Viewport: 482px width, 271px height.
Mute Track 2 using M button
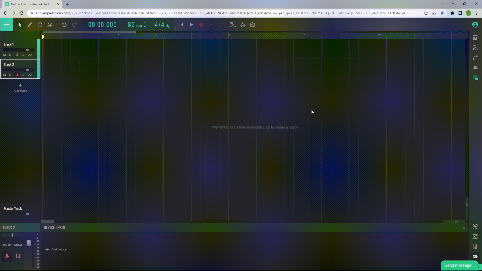click(4, 75)
